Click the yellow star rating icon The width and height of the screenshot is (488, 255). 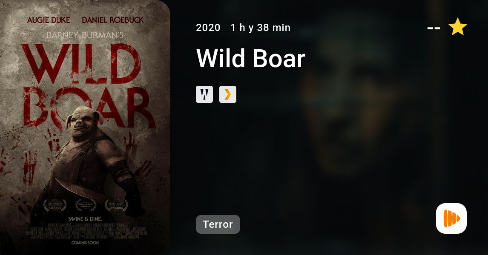pyautogui.click(x=457, y=27)
